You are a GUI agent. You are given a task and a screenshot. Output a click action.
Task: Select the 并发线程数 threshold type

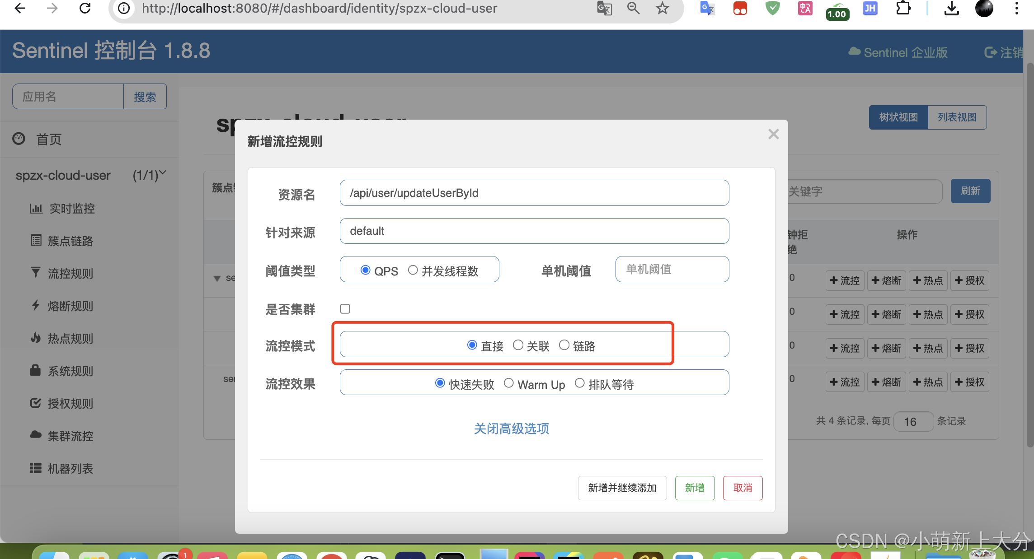[413, 270]
